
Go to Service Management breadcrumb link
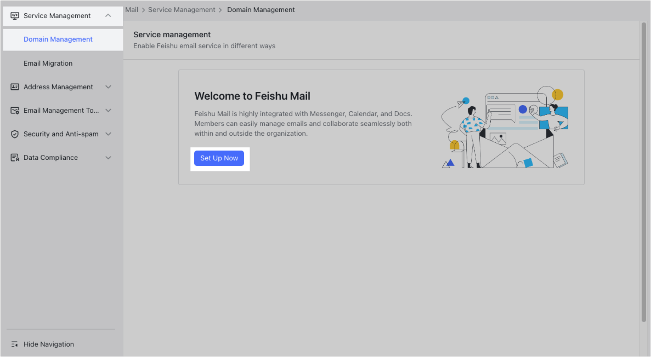click(182, 10)
